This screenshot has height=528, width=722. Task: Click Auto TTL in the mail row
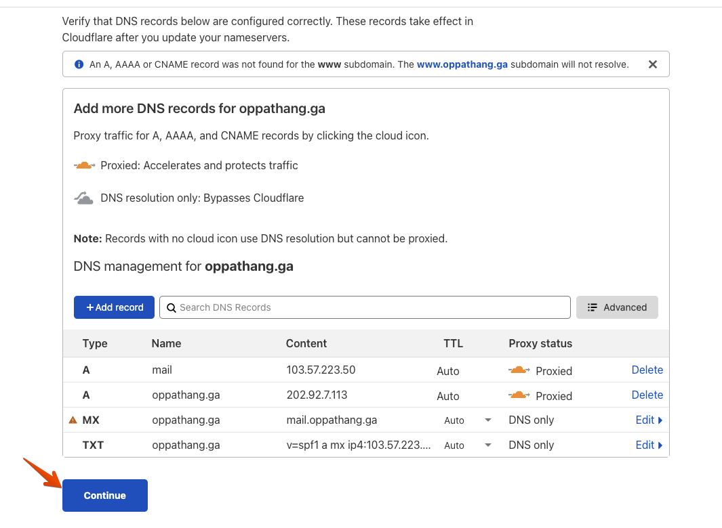(x=447, y=371)
